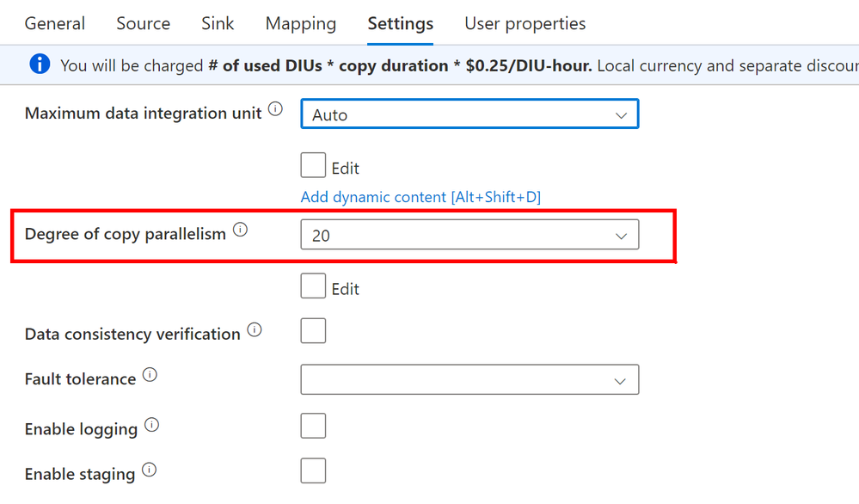
Task: Click the Enable staging info icon
Action: coord(149,470)
